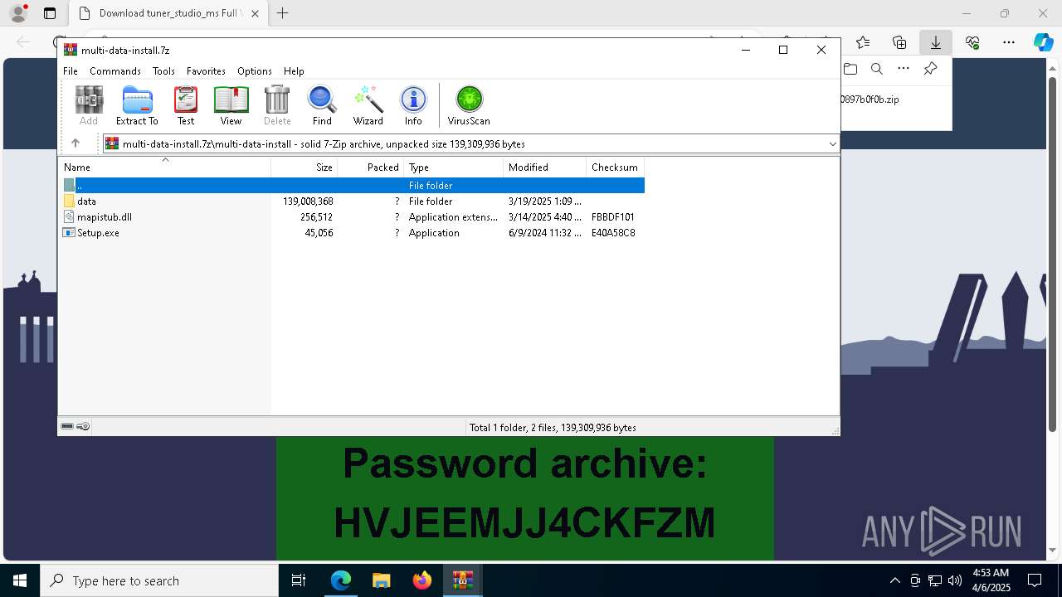Click checksum value E40A58C8
This screenshot has height=597, width=1062.
click(613, 233)
